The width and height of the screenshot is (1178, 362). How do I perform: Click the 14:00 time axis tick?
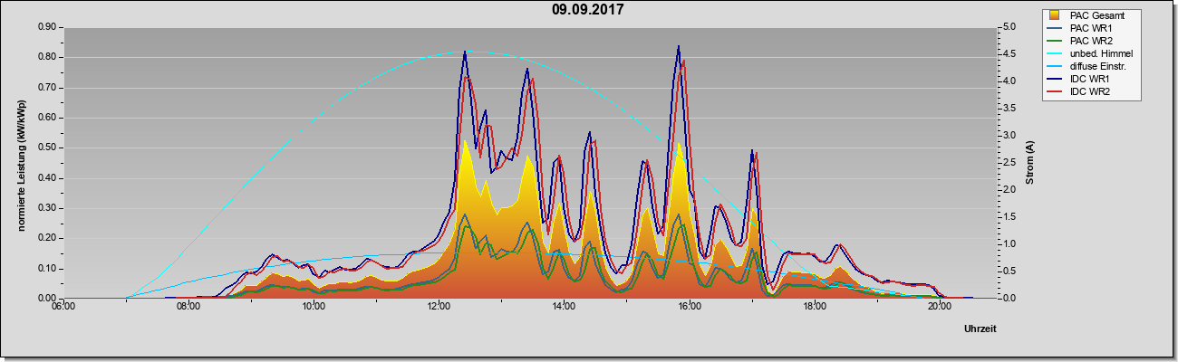pyautogui.click(x=564, y=307)
